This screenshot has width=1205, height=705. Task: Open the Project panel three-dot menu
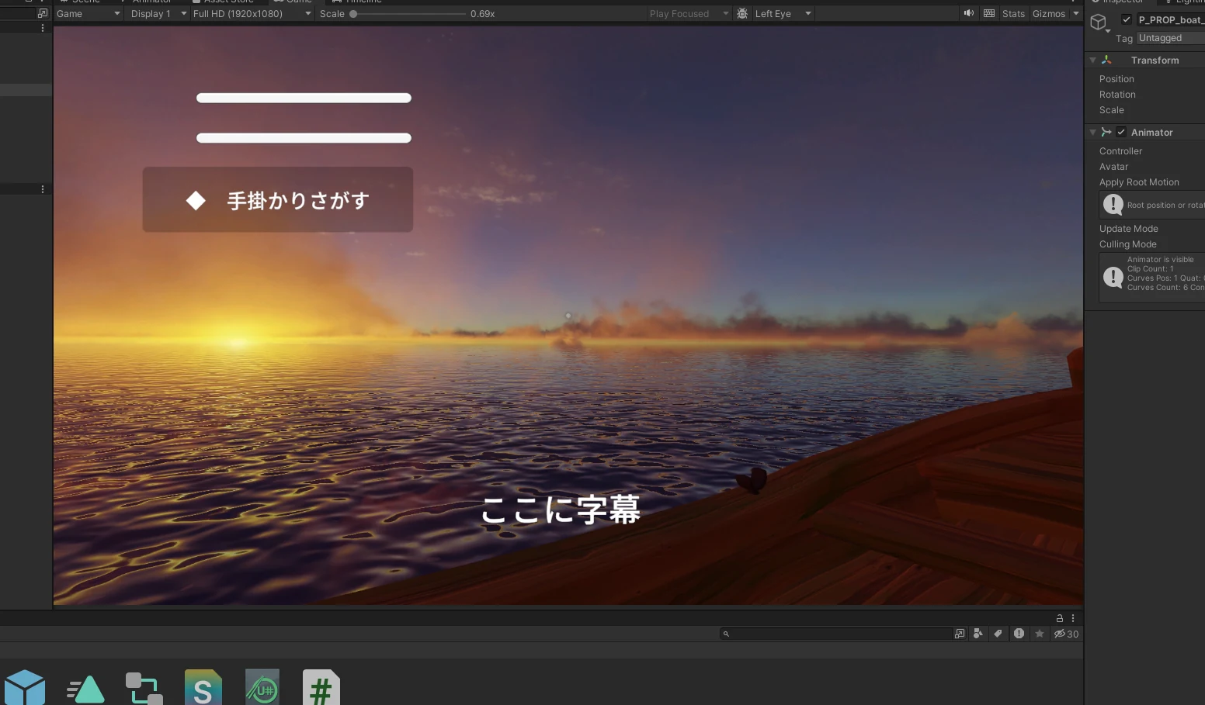[x=1073, y=618]
